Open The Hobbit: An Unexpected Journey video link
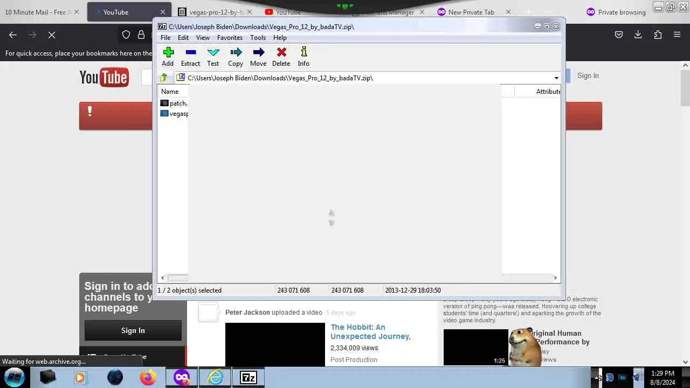Viewport: 690px width, 388px height. pos(371,331)
